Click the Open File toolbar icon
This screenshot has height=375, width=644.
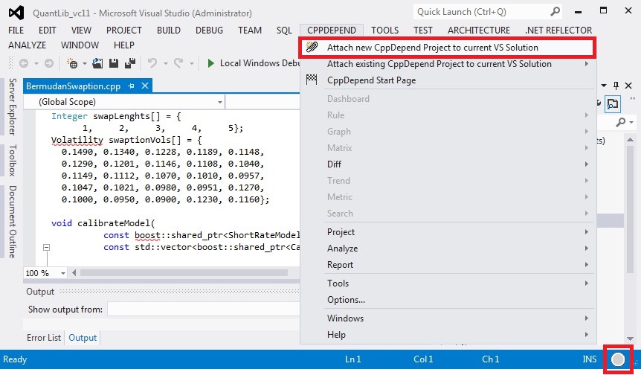(97, 63)
